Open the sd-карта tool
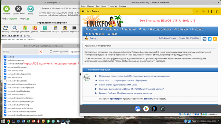221x124 pixels. (56, 28)
